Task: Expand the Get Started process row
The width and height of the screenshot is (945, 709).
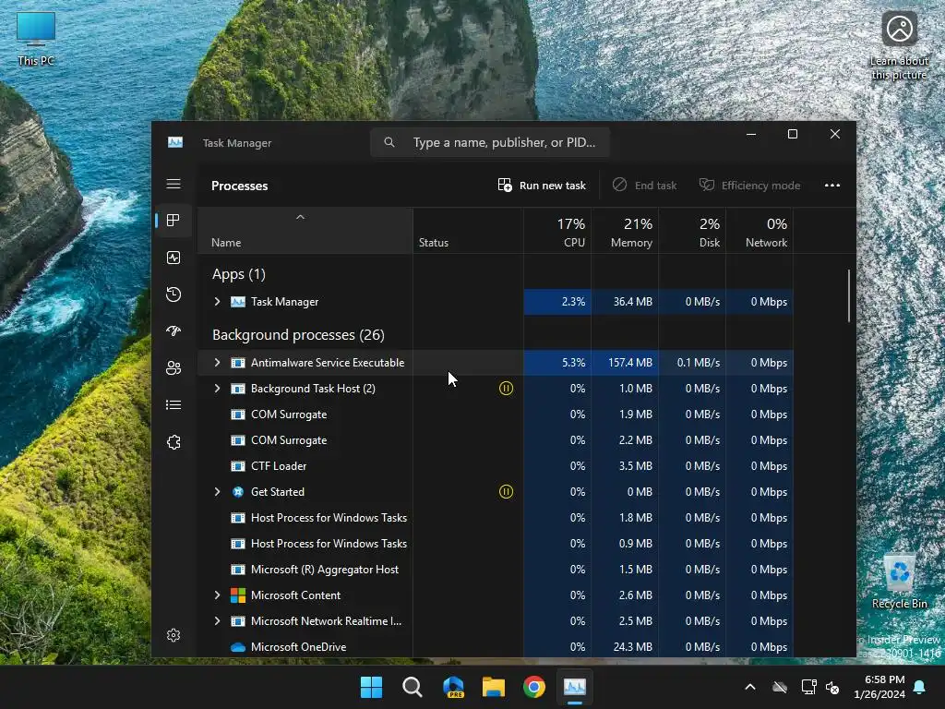Action: coord(218,492)
